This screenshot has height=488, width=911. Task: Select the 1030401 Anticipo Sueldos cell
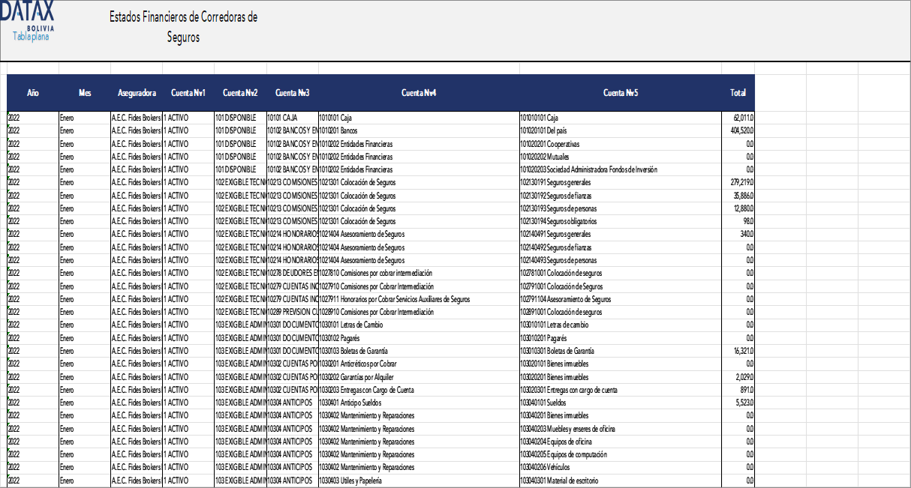419,403
